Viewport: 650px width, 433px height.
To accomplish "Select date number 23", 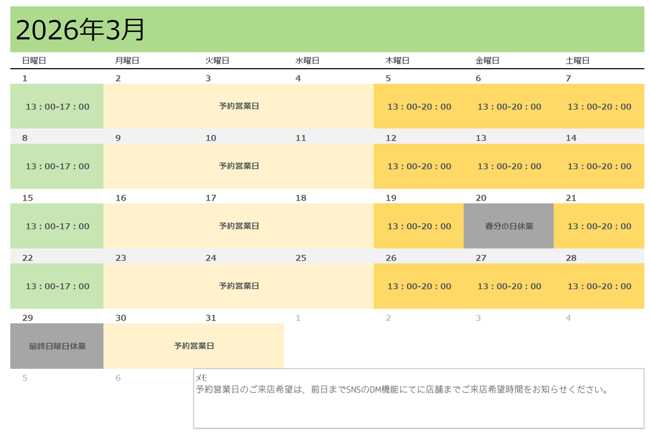I will point(121,258).
